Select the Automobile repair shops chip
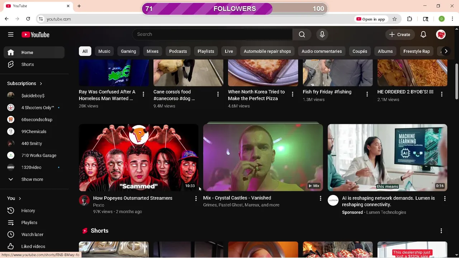The height and width of the screenshot is (258, 459). 267,51
